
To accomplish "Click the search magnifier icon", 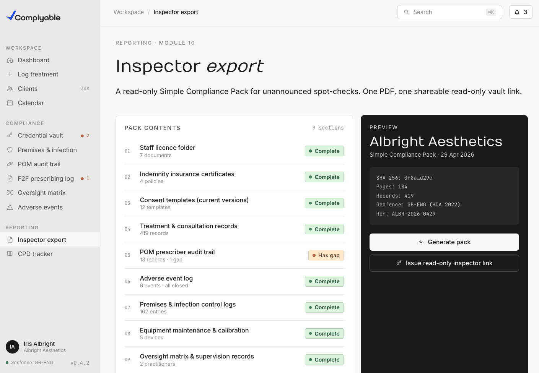I will pyautogui.click(x=406, y=12).
